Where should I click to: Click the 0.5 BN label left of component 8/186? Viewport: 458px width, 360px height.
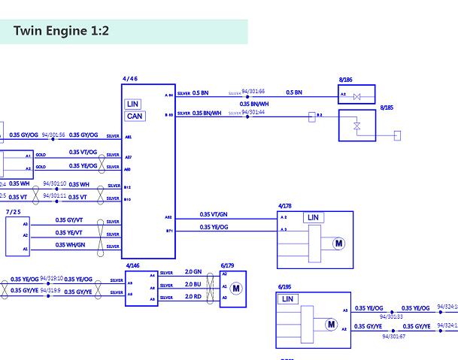(x=294, y=92)
